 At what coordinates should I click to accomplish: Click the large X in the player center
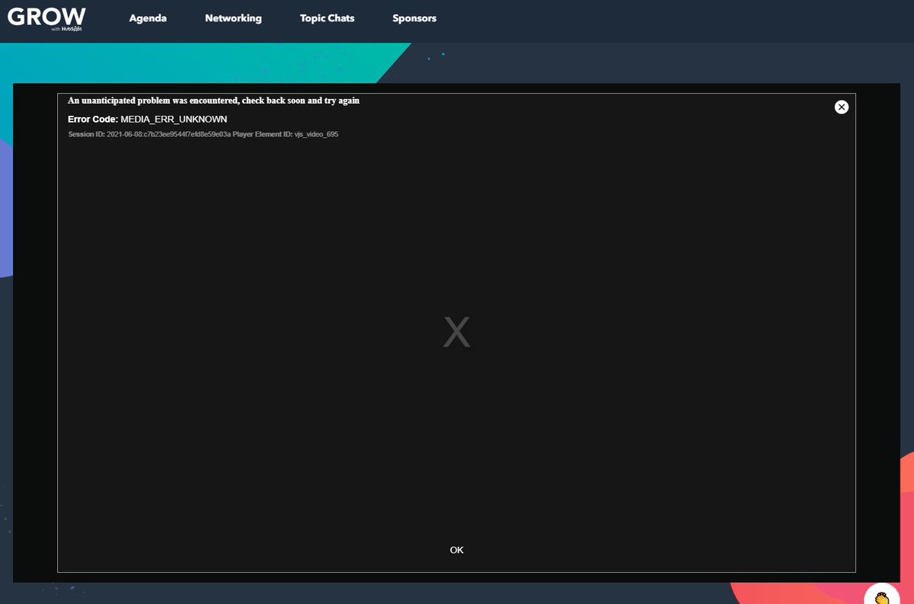[x=456, y=333]
